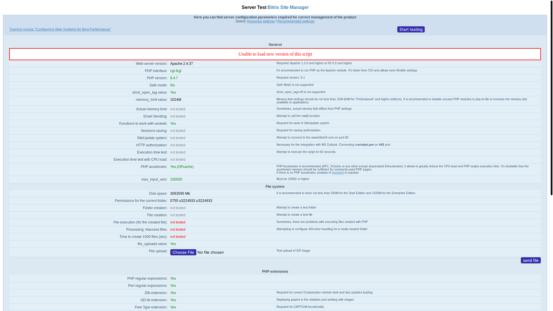The height and width of the screenshot is (311, 553).
Task: Click the 'short_open_tag value:' label
Action: pos(150,92)
